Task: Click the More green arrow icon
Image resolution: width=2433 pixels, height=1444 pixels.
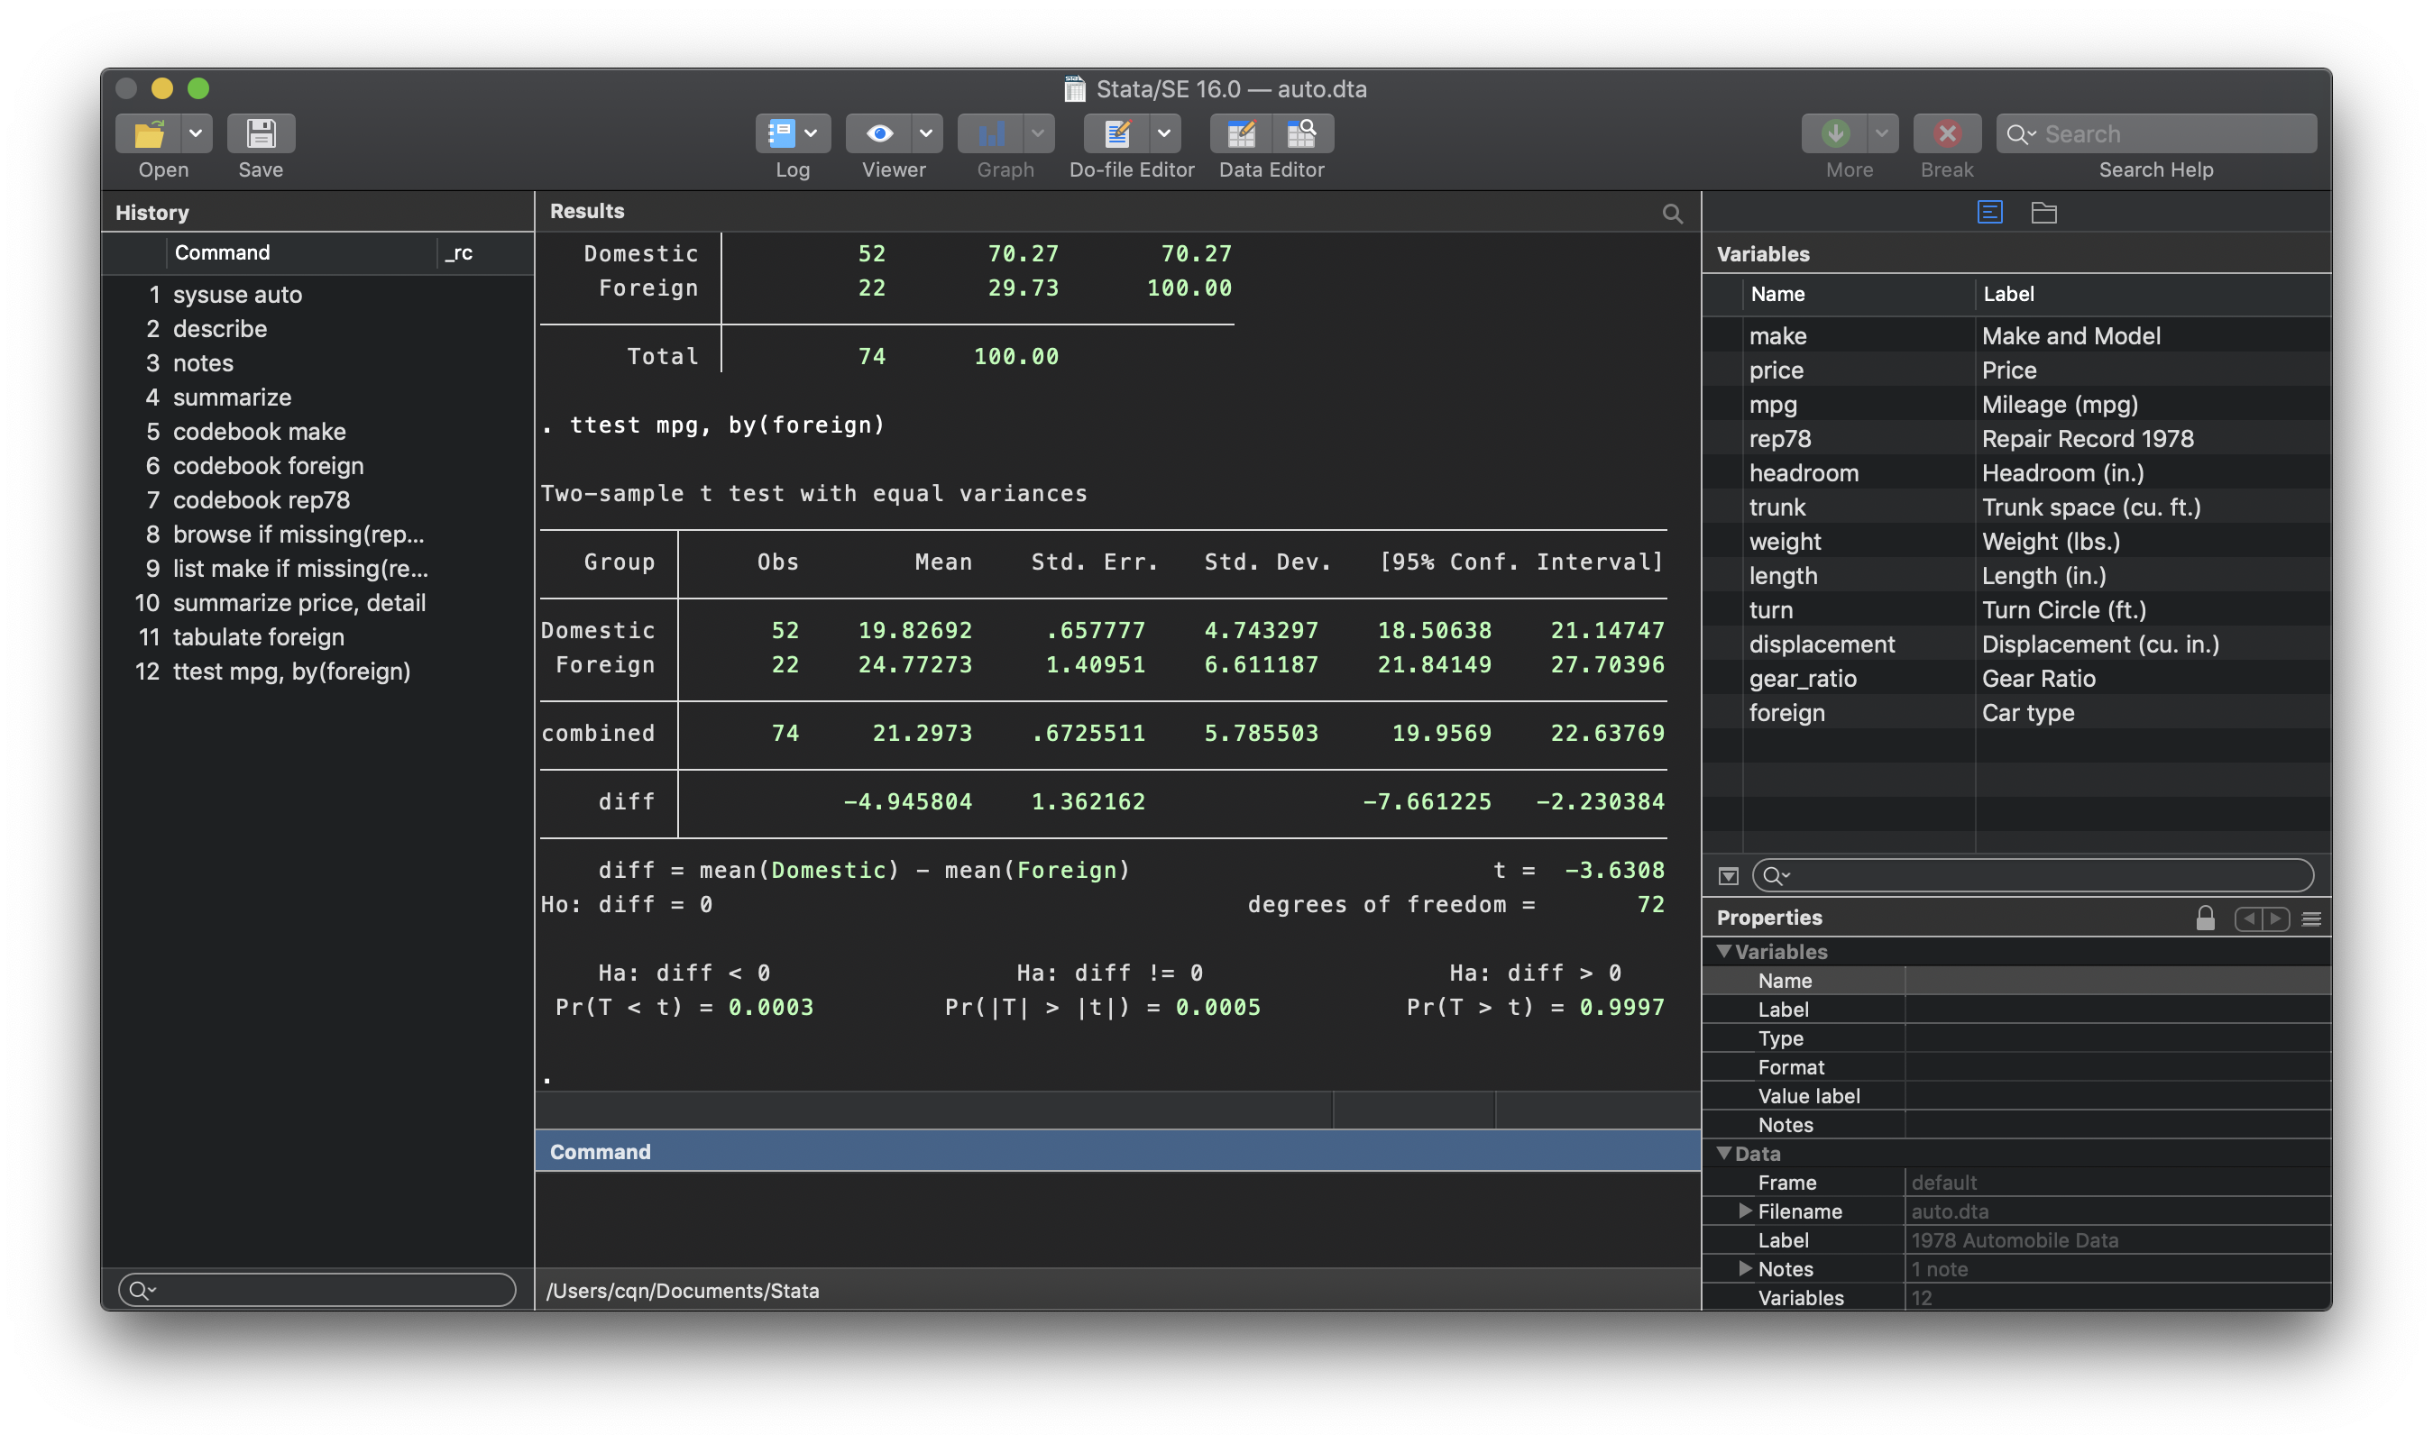Action: 1835,133
